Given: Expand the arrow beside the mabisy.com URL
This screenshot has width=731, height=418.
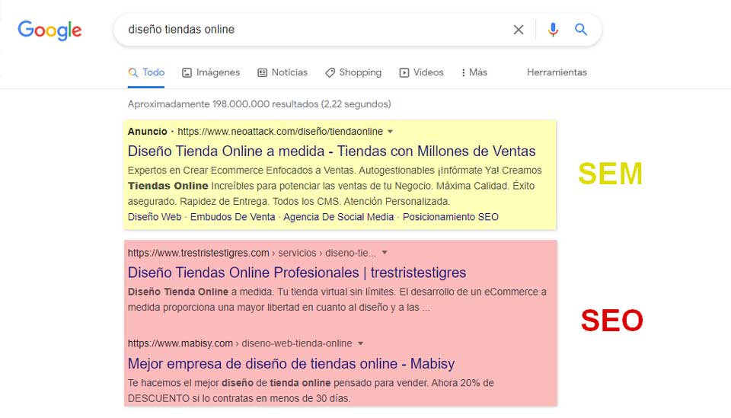Looking at the screenshot, I should (x=360, y=343).
